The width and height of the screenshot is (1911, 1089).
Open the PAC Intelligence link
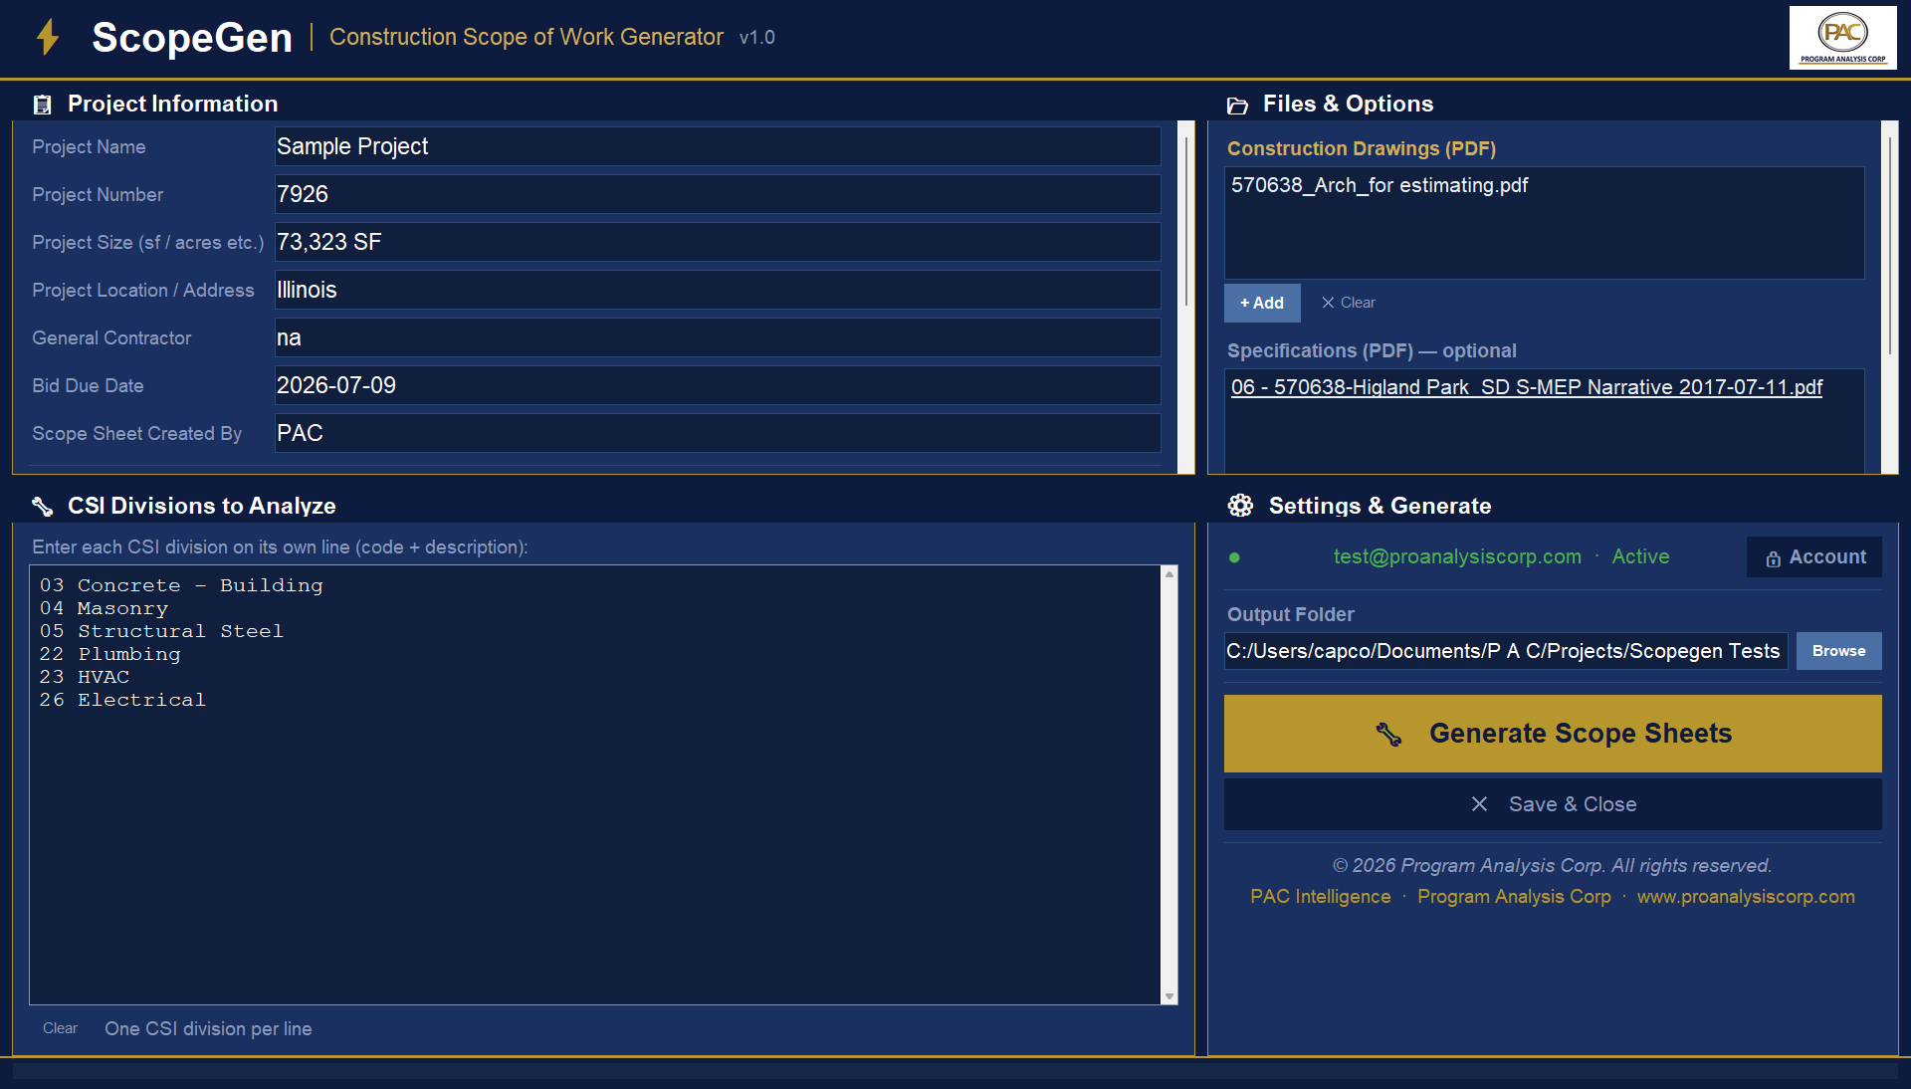tap(1320, 897)
